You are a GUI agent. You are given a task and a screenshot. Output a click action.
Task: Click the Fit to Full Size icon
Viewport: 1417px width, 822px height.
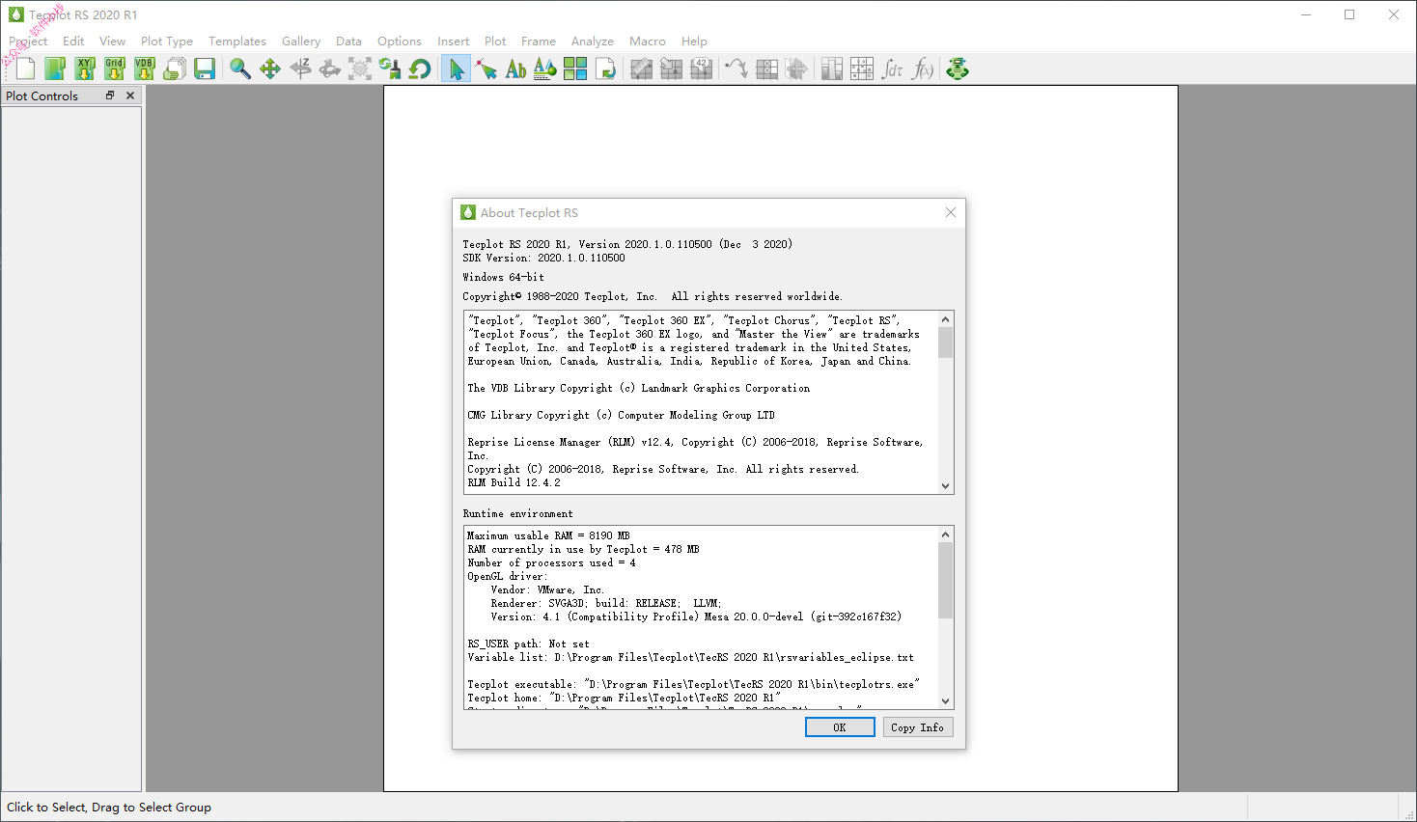(x=360, y=68)
